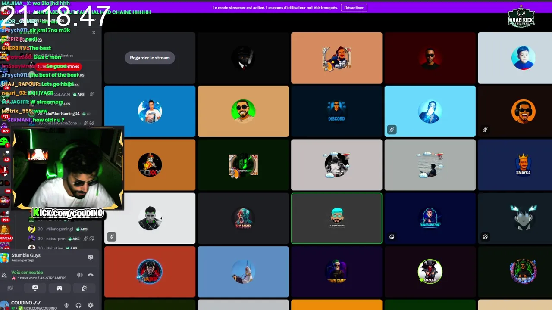Toggle the headphones deafen icon

(78, 305)
